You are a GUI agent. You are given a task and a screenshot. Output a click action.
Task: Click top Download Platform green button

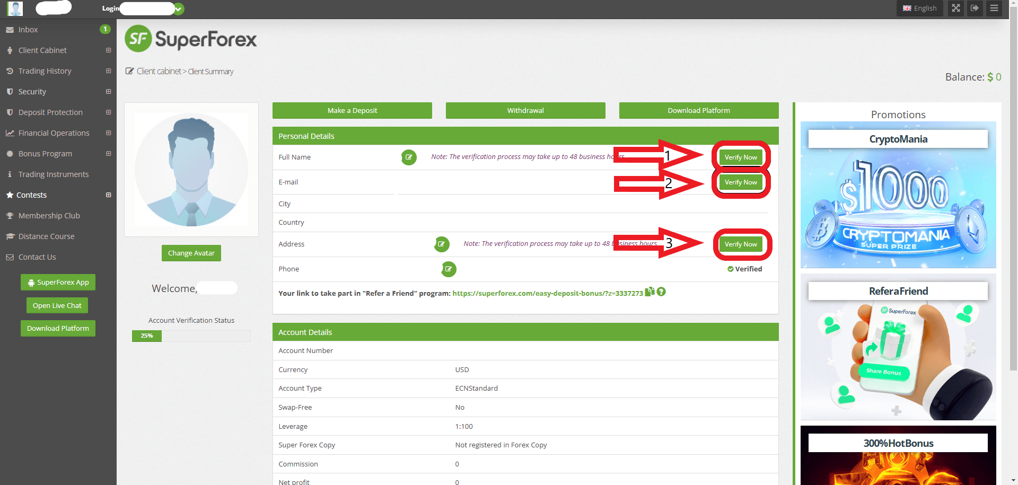click(x=699, y=110)
